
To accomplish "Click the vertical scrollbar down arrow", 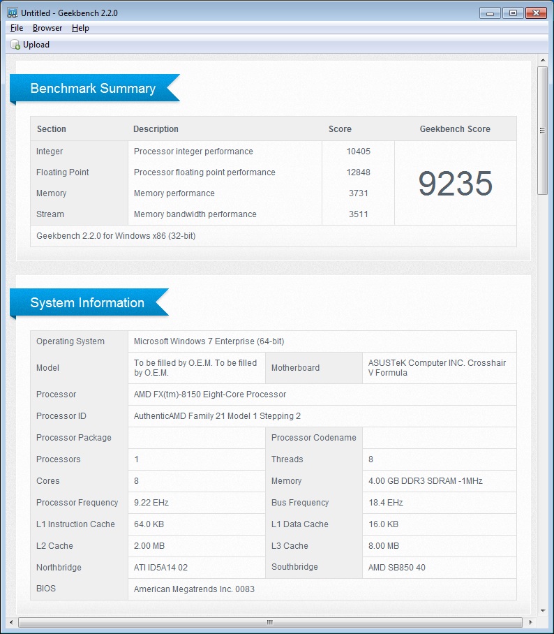I will coord(543,610).
